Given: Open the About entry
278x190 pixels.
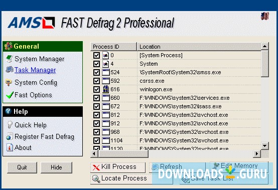Looking at the screenshot, I should click(23, 147).
